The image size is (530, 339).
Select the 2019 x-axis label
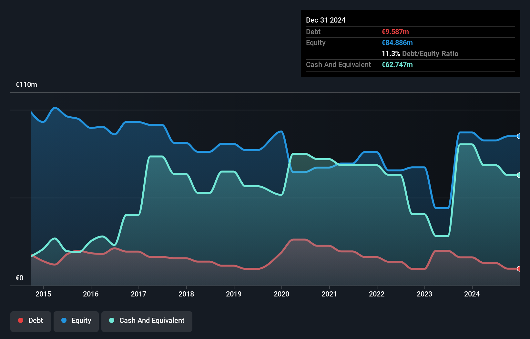click(234, 294)
